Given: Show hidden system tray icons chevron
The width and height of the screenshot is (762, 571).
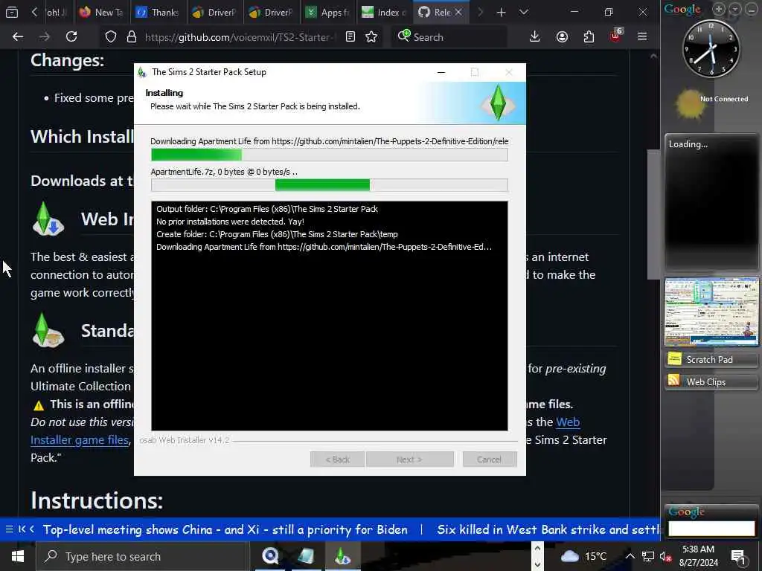Looking at the screenshot, I should 630,556.
